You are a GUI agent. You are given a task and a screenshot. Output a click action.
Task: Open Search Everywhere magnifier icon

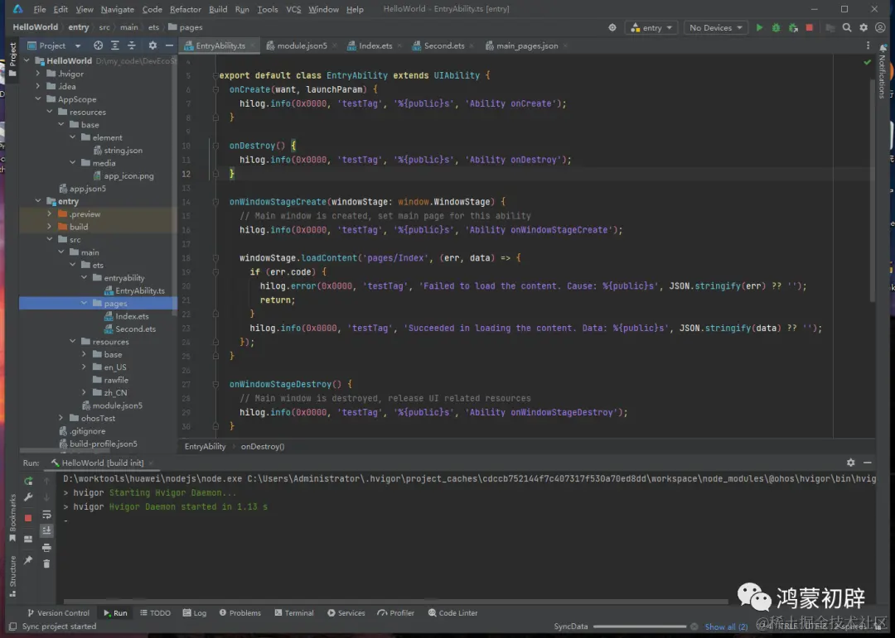[x=847, y=27]
